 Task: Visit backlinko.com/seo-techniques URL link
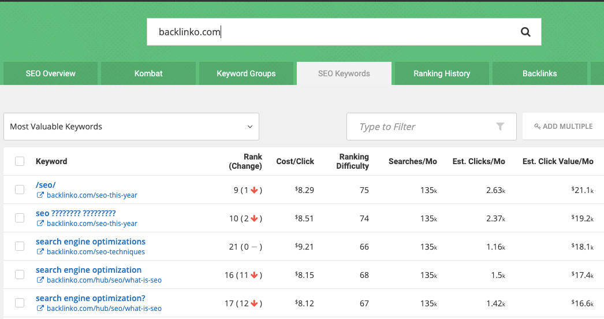pos(96,251)
